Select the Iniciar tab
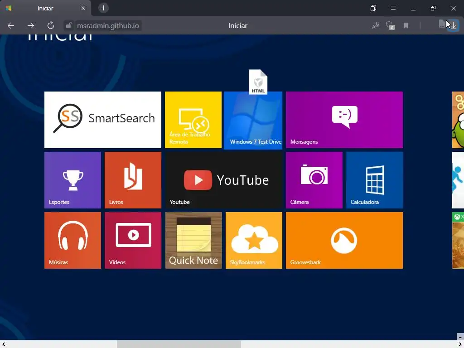 46,8
